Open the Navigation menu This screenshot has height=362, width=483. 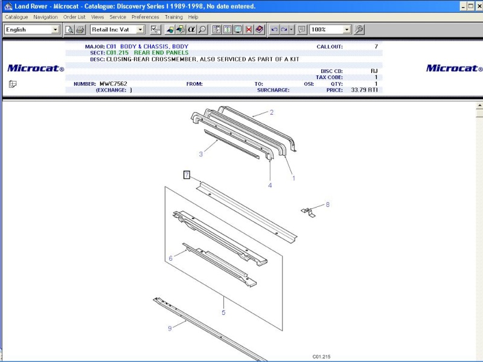[46, 17]
